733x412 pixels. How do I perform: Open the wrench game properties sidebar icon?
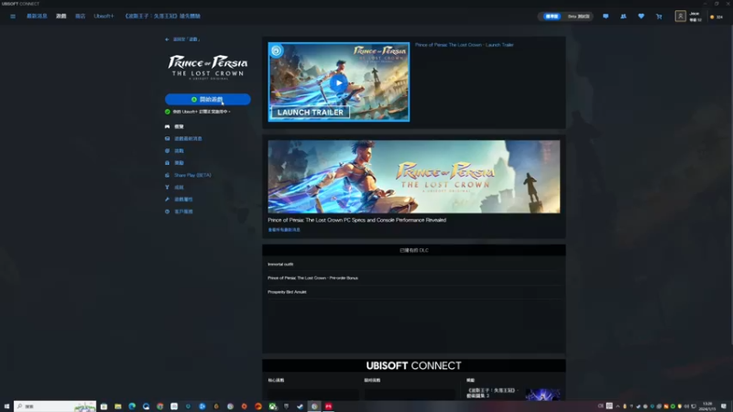point(167,200)
